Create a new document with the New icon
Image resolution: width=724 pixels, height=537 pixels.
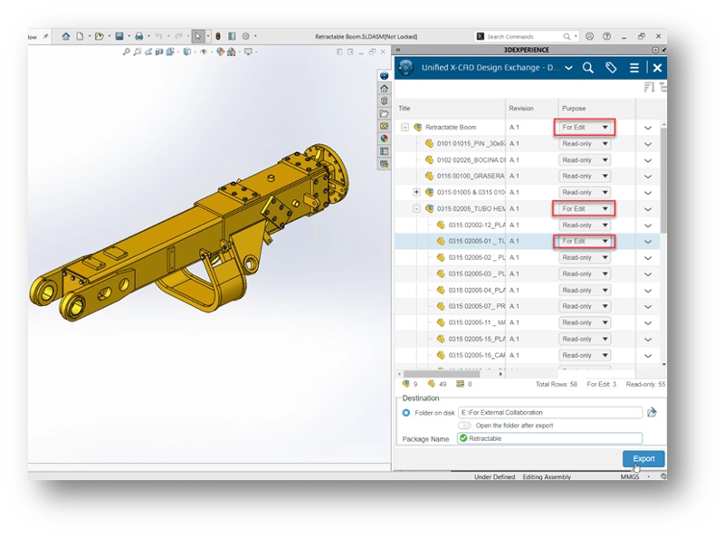pos(80,36)
